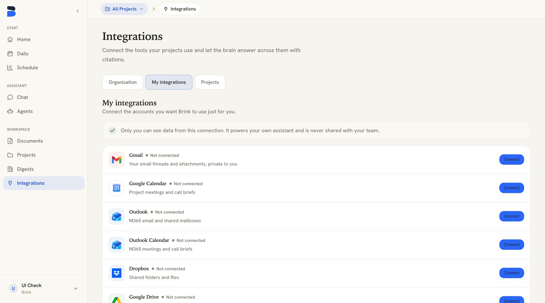Click the Daily calendar icon
545x303 pixels.
[x=10, y=53]
